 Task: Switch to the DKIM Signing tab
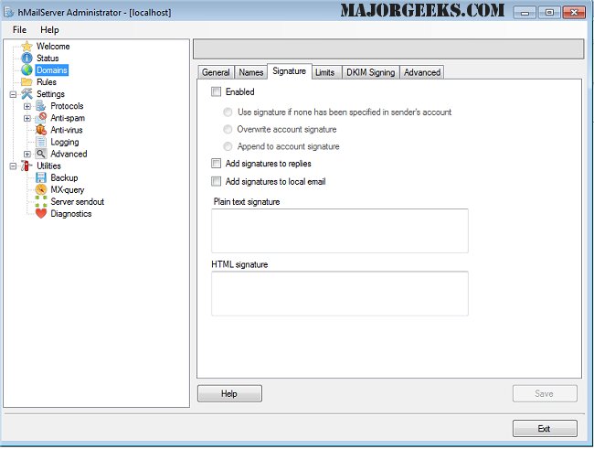(x=370, y=72)
